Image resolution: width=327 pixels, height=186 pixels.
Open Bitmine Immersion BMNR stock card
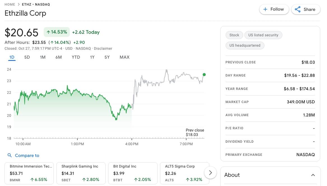pyautogui.click(x=29, y=173)
